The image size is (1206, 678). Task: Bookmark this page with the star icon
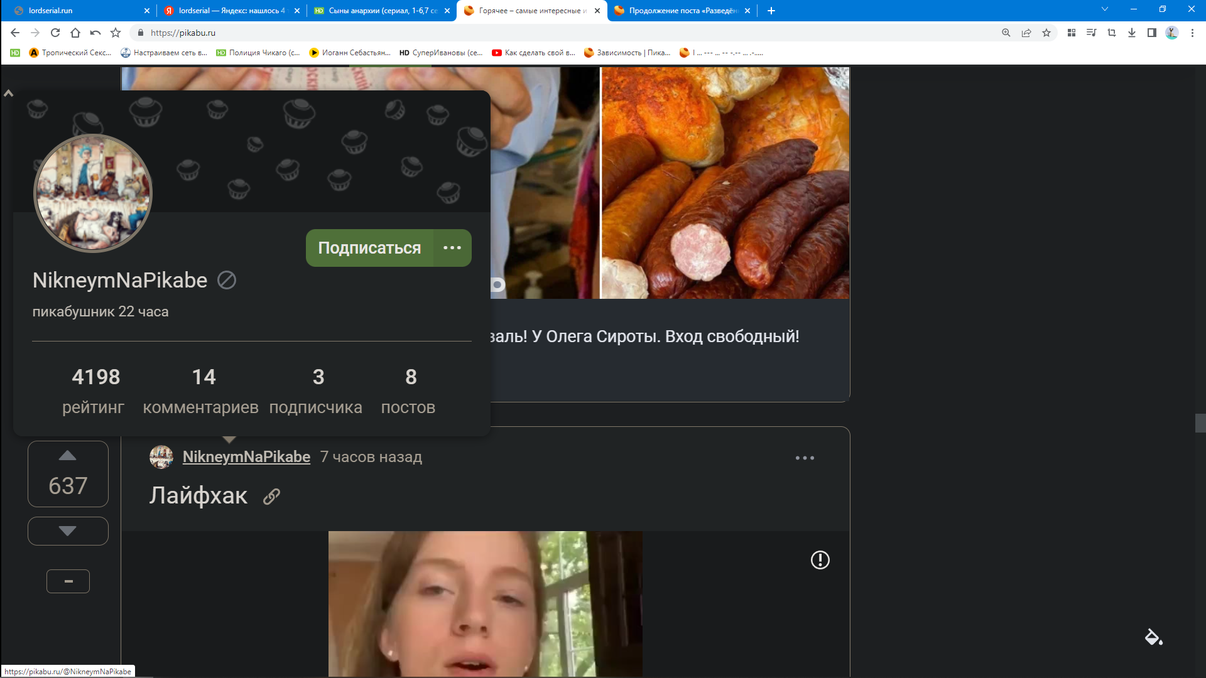point(1046,33)
